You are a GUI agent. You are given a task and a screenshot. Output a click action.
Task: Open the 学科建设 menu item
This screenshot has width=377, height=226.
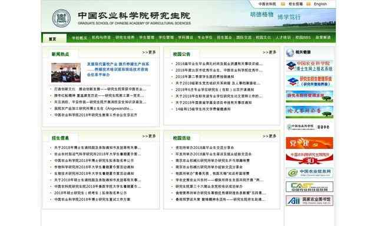point(186,38)
